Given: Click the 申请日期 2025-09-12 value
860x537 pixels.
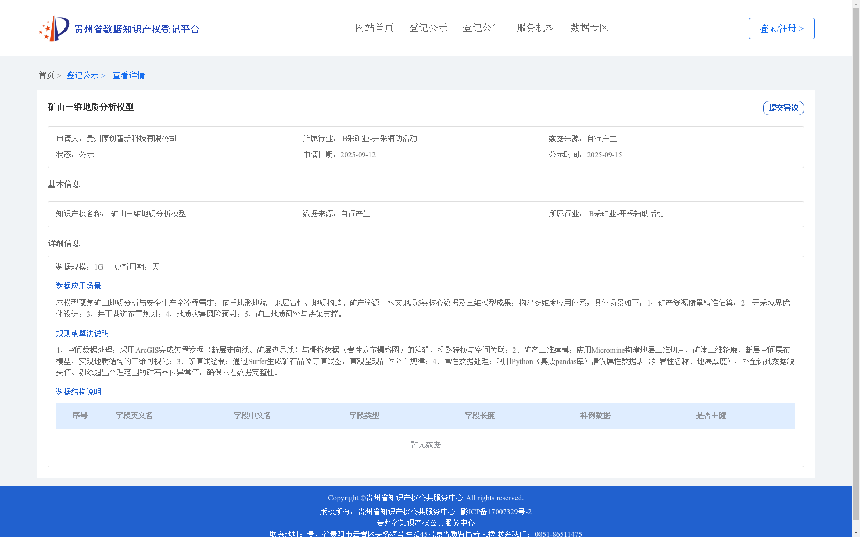Looking at the screenshot, I should tap(358, 155).
